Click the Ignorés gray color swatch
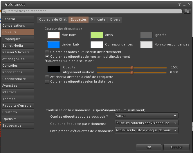This screenshot has width=193, height=153. pos(146,35)
